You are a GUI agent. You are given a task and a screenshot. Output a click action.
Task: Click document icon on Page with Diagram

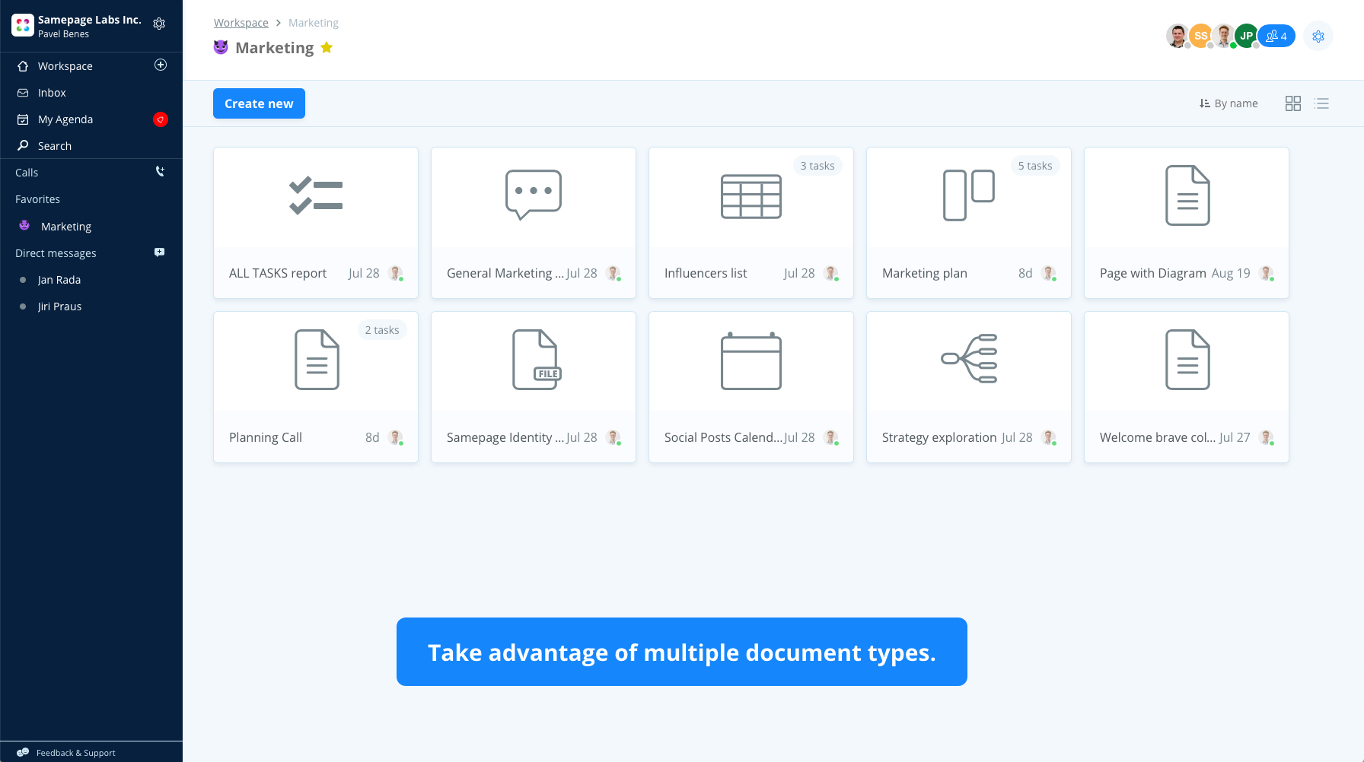click(x=1187, y=195)
